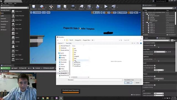The height and width of the screenshot is (100, 177).
Task: Toggle Override Default Broadphase checkbox
Action: tap(155, 85)
